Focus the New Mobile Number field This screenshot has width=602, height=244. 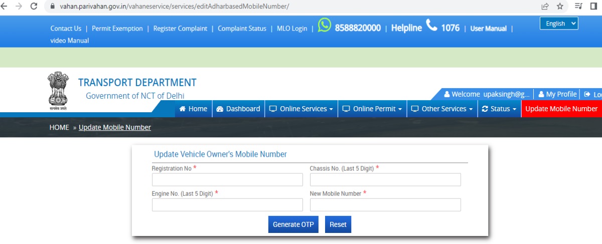coord(385,205)
